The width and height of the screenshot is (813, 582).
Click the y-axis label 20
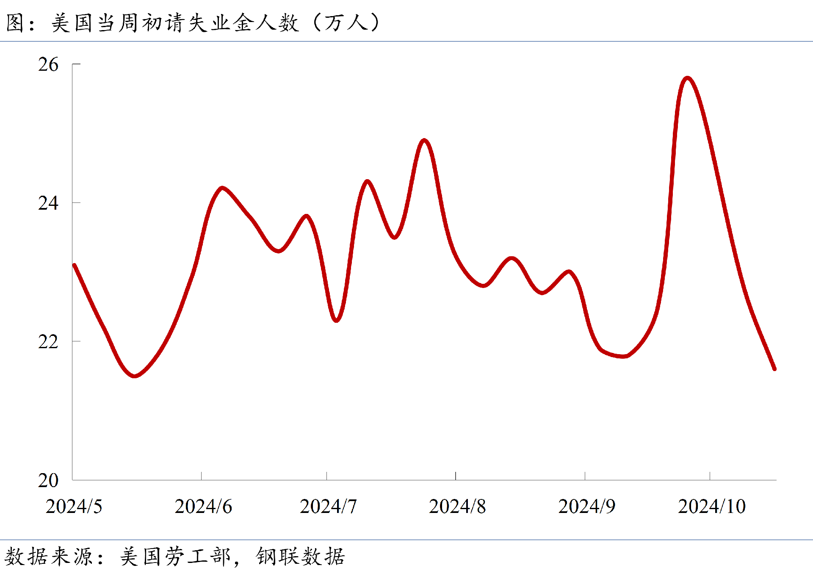[48, 480]
